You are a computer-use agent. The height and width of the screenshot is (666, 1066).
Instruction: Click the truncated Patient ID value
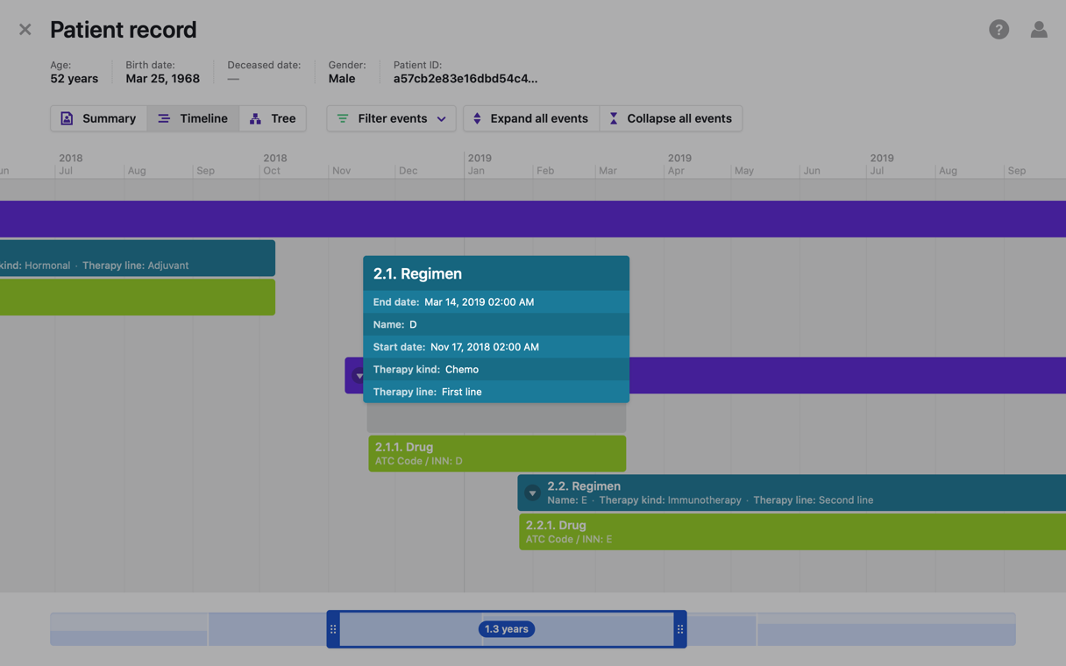(465, 79)
